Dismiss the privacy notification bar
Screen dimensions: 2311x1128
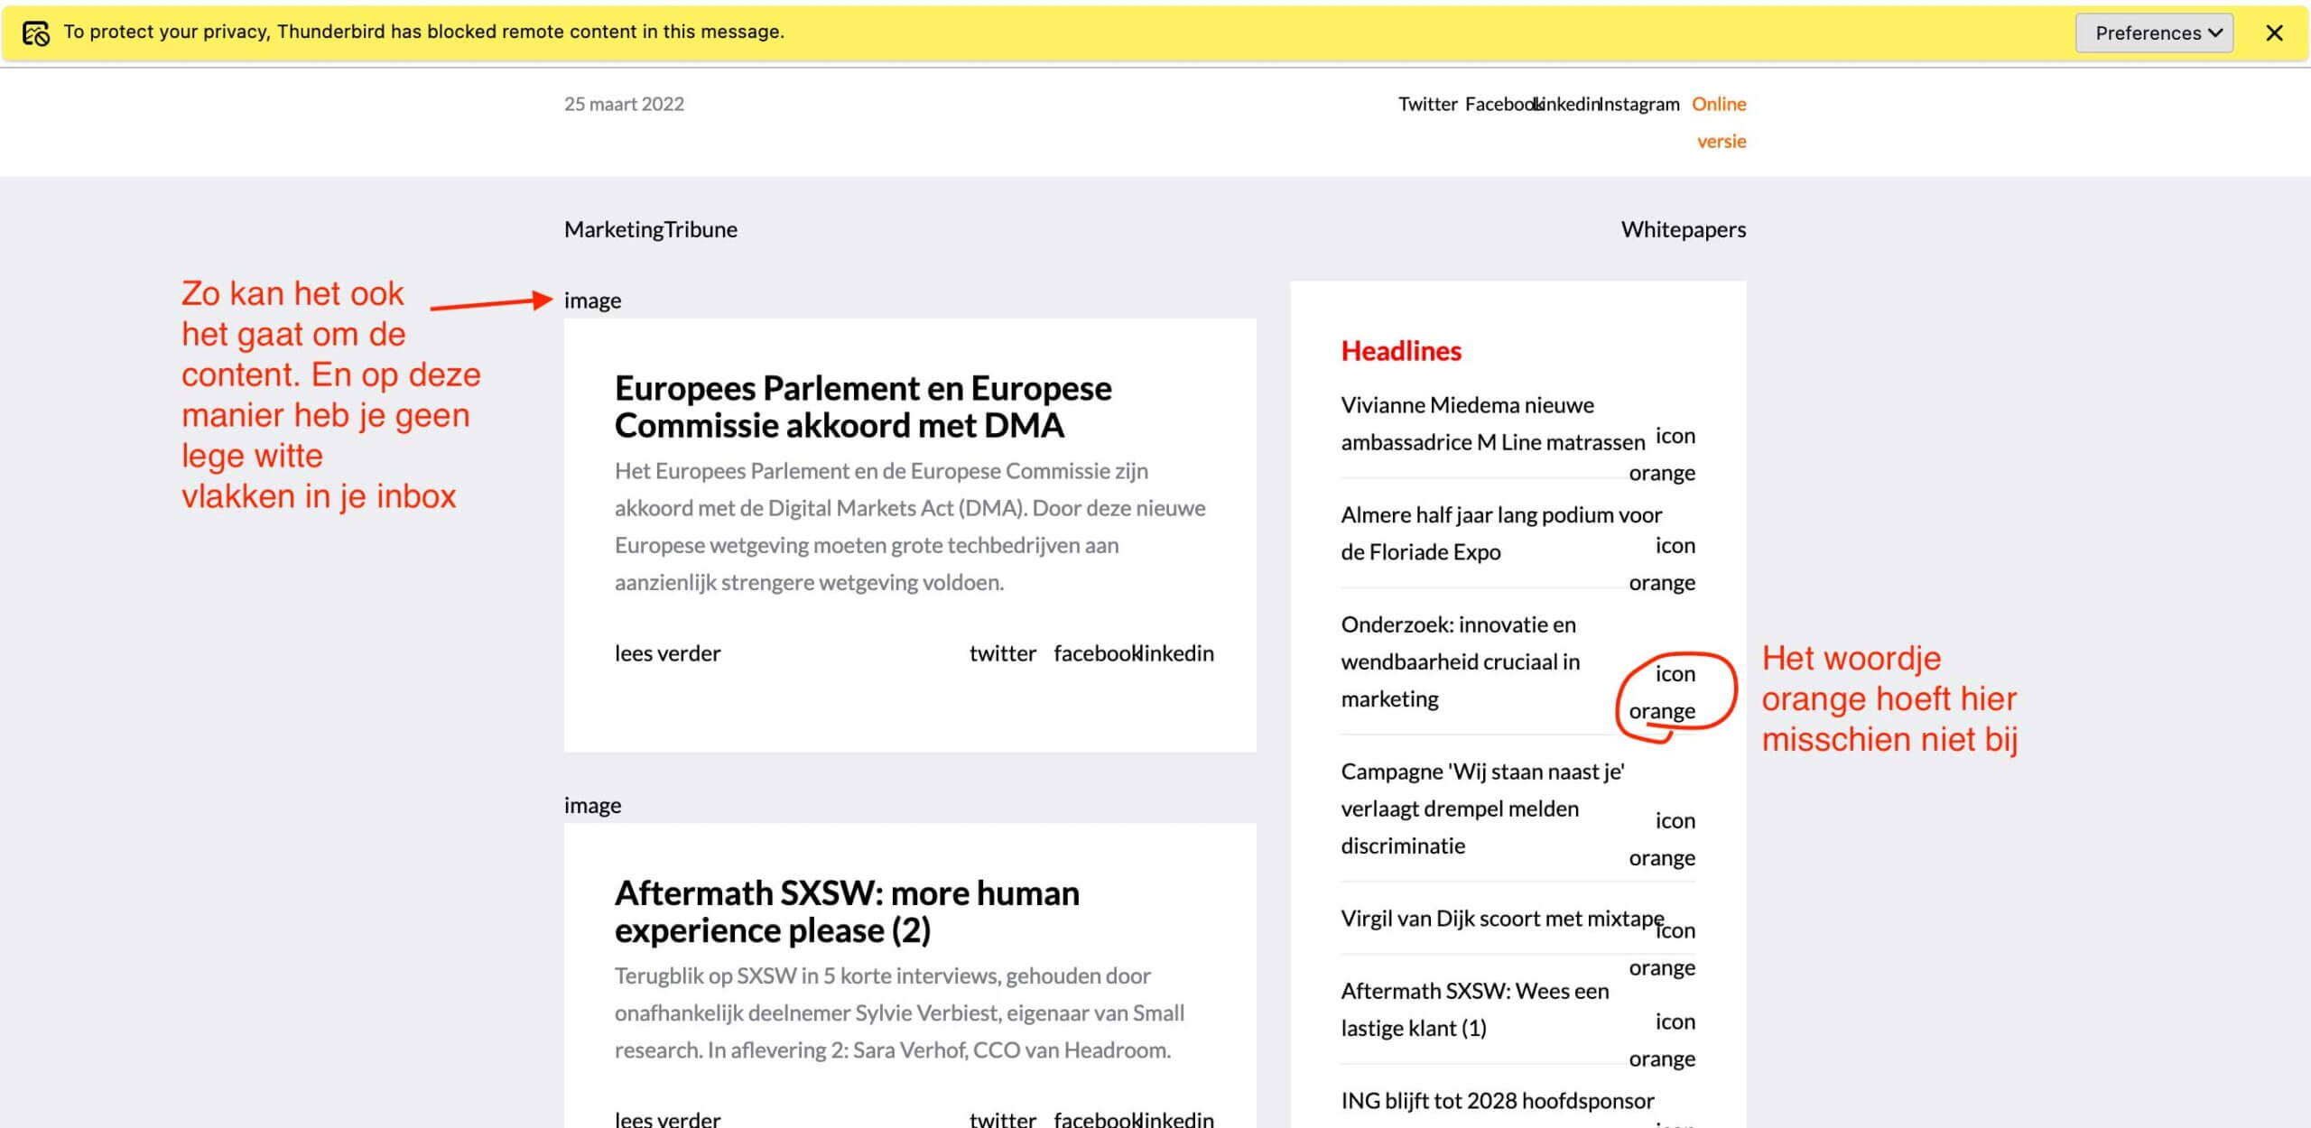2274,33
